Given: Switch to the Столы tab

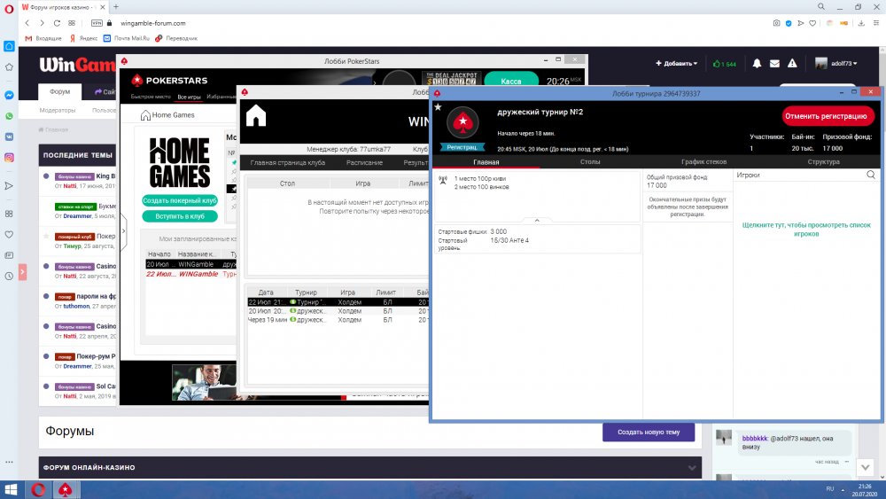Looking at the screenshot, I should tap(590, 162).
